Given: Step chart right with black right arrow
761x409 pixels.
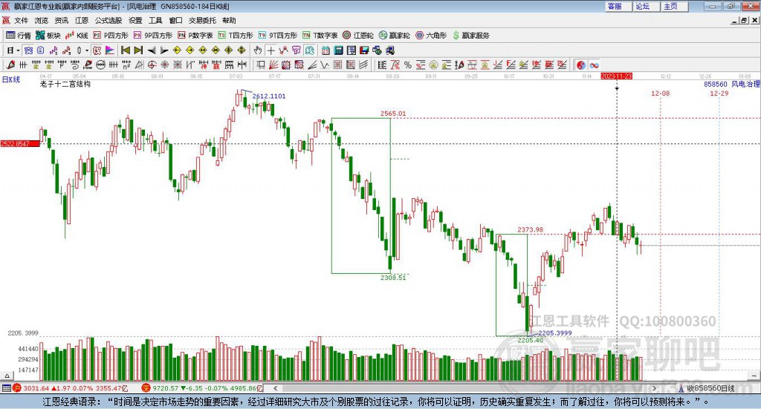Looking at the screenshot, I should pos(164,50).
